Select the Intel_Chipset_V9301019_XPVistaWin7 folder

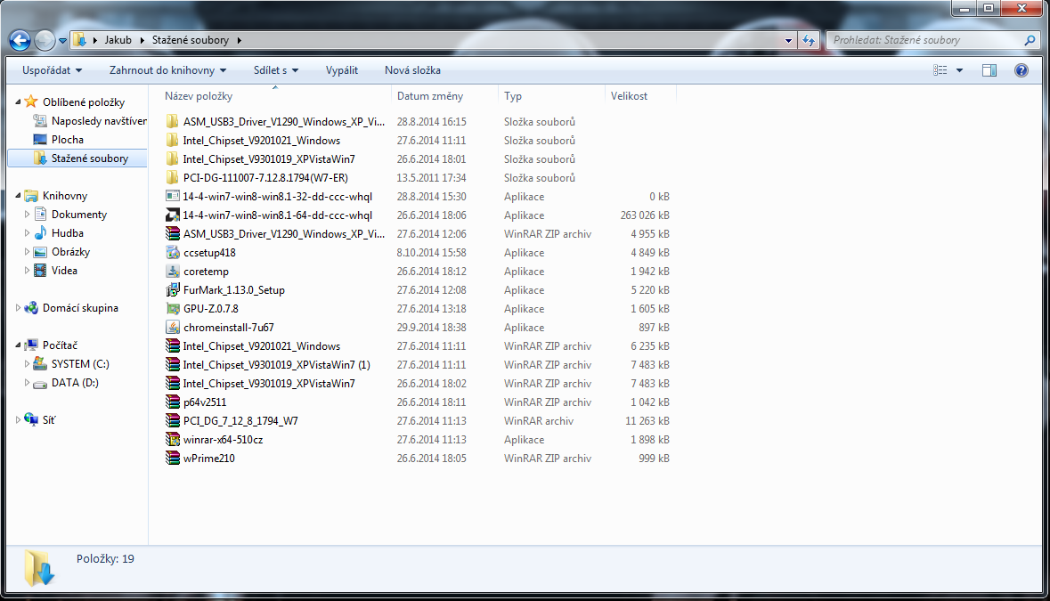[269, 159]
